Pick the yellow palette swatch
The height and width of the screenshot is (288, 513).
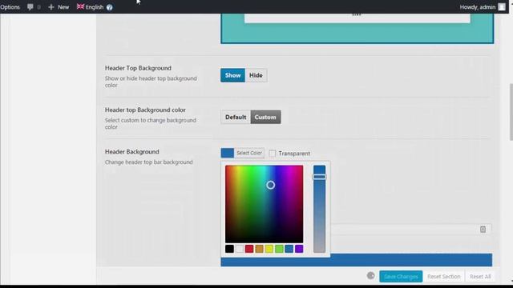[269, 249]
